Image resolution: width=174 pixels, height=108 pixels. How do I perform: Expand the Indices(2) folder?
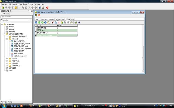[7, 63]
